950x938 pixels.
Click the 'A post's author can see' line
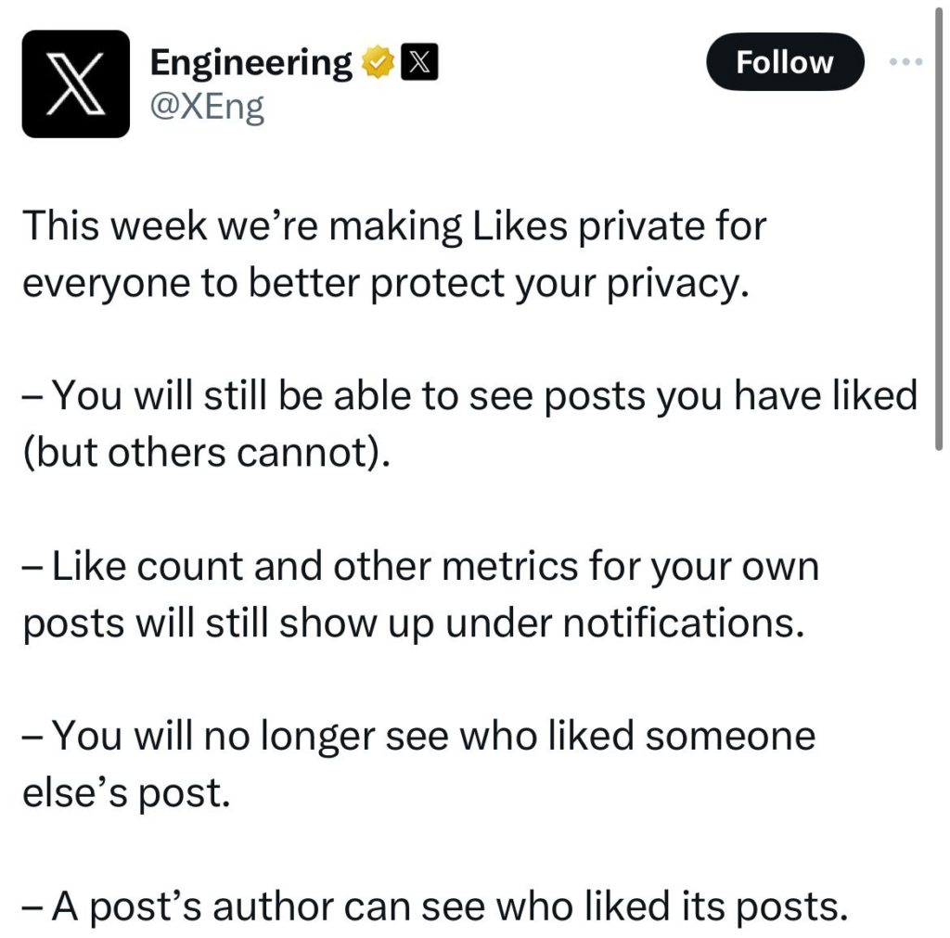tap(434, 907)
